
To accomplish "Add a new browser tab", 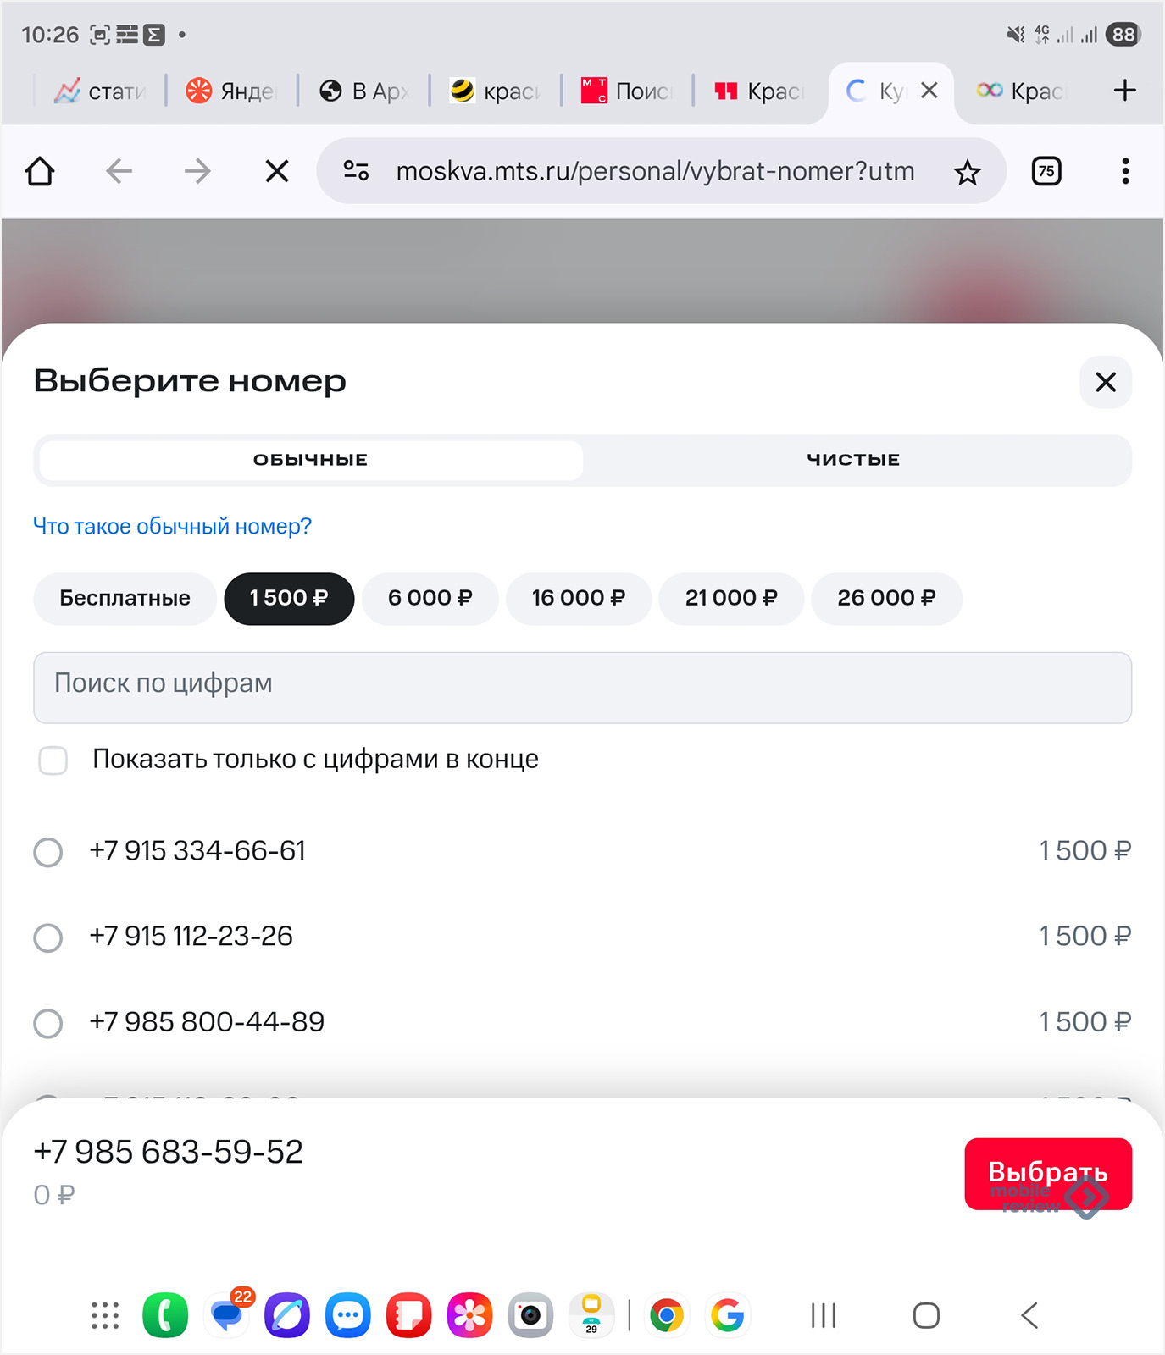I will click(x=1124, y=91).
